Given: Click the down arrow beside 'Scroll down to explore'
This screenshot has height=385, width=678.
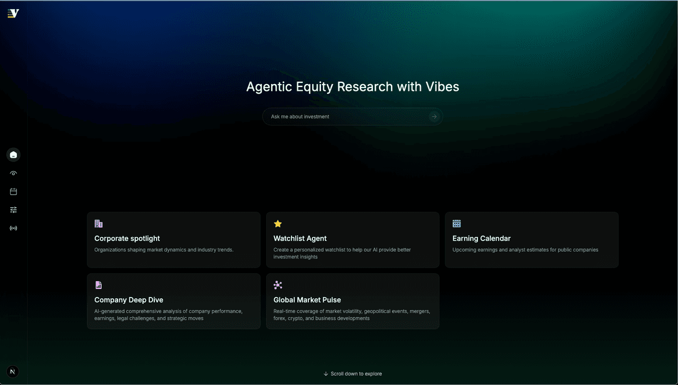Looking at the screenshot, I should tap(326, 374).
